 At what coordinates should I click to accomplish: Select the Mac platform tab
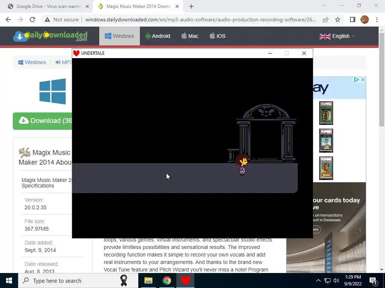(x=190, y=36)
